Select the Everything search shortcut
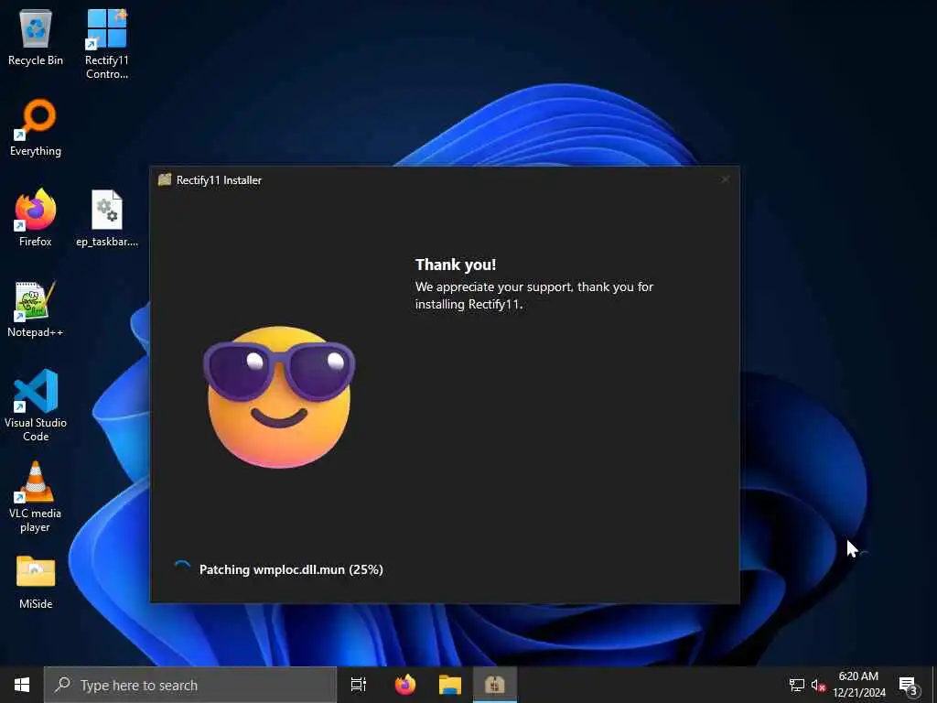The image size is (937, 703). [x=36, y=128]
